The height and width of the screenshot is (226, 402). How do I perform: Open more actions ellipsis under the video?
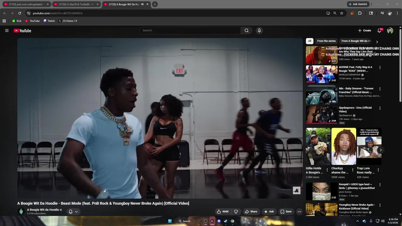(x=299, y=212)
